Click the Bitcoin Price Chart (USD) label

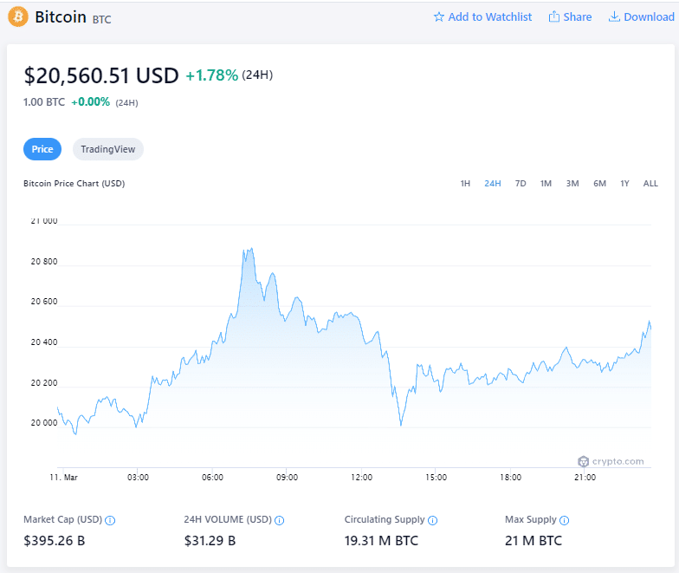74,184
